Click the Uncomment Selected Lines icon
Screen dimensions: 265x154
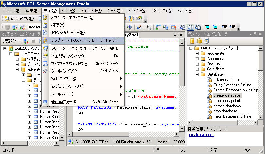(215, 27)
